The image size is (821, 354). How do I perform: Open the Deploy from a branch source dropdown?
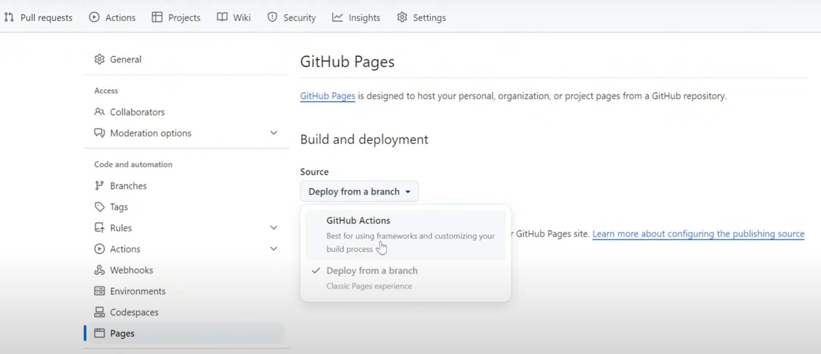pyautogui.click(x=359, y=191)
